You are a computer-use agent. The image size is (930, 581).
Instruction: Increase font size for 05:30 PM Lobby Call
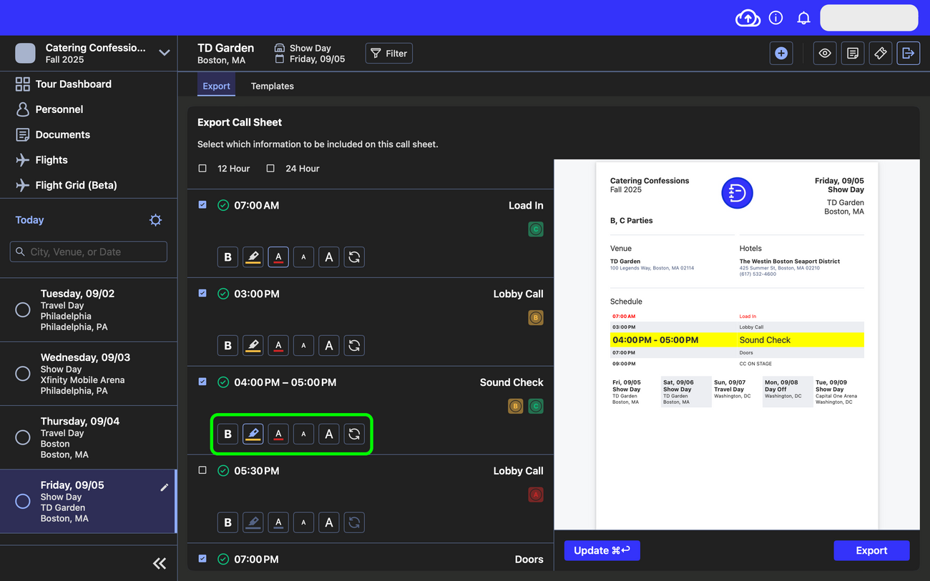pyautogui.click(x=329, y=522)
